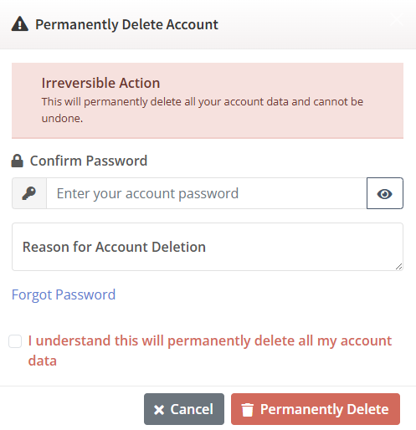
Task: Click the trash icon in Permanently Delete
Action: click(248, 410)
